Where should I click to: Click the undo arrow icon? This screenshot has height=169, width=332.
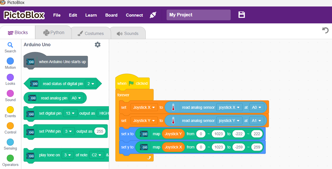click(x=325, y=30)
